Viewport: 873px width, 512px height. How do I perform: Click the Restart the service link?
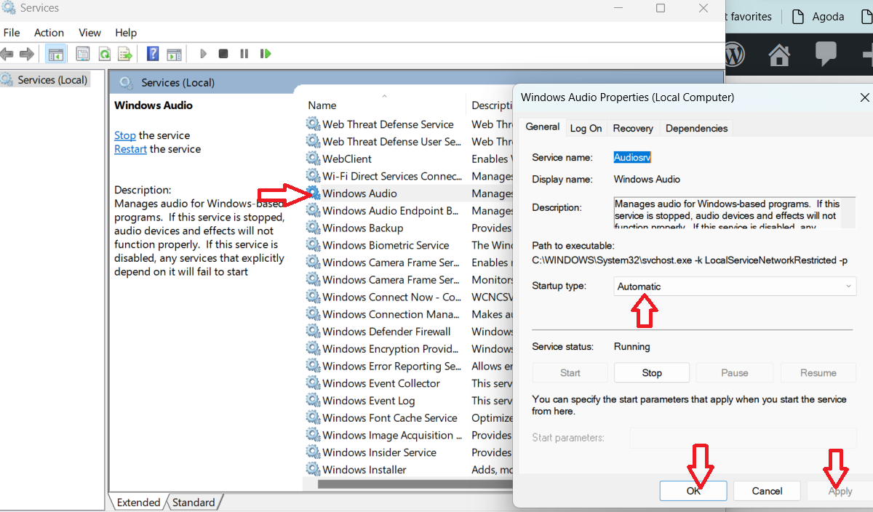pos(130,149)
